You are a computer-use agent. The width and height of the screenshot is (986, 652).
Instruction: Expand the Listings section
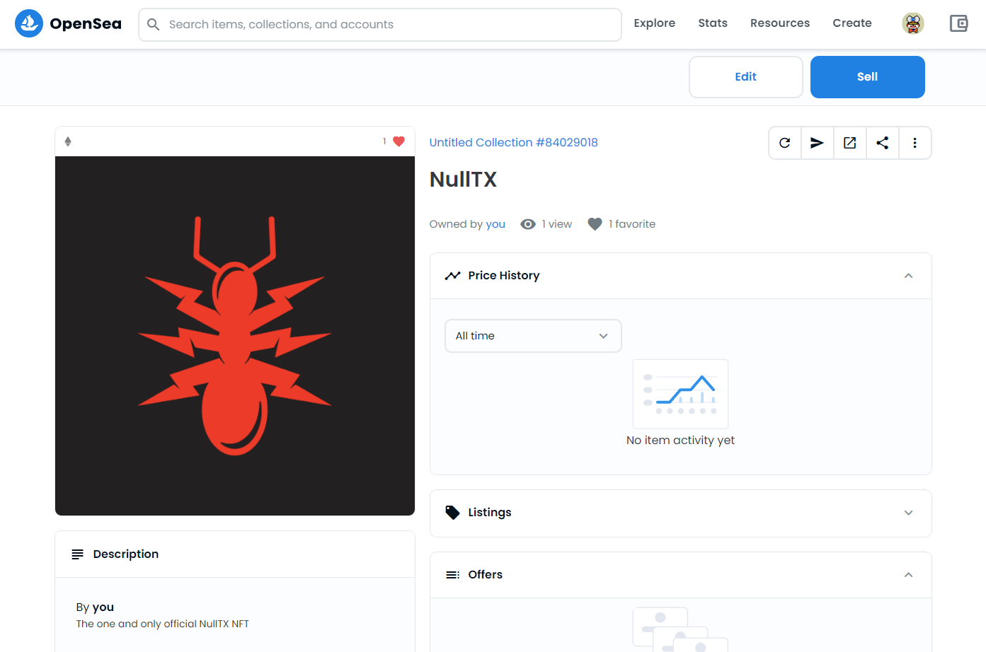908,512
